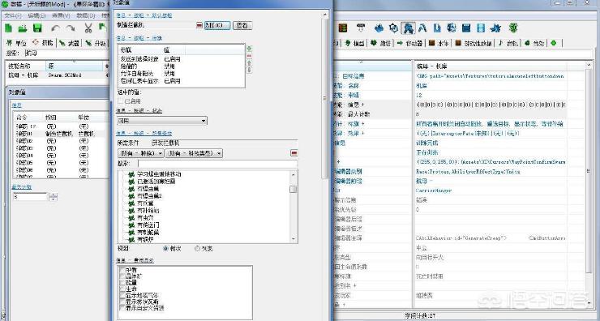Click the 信息 link in left object-value dialog
The height and width of the screenshot is (321, 600).
pyautogui.click(x=16, y=105)
